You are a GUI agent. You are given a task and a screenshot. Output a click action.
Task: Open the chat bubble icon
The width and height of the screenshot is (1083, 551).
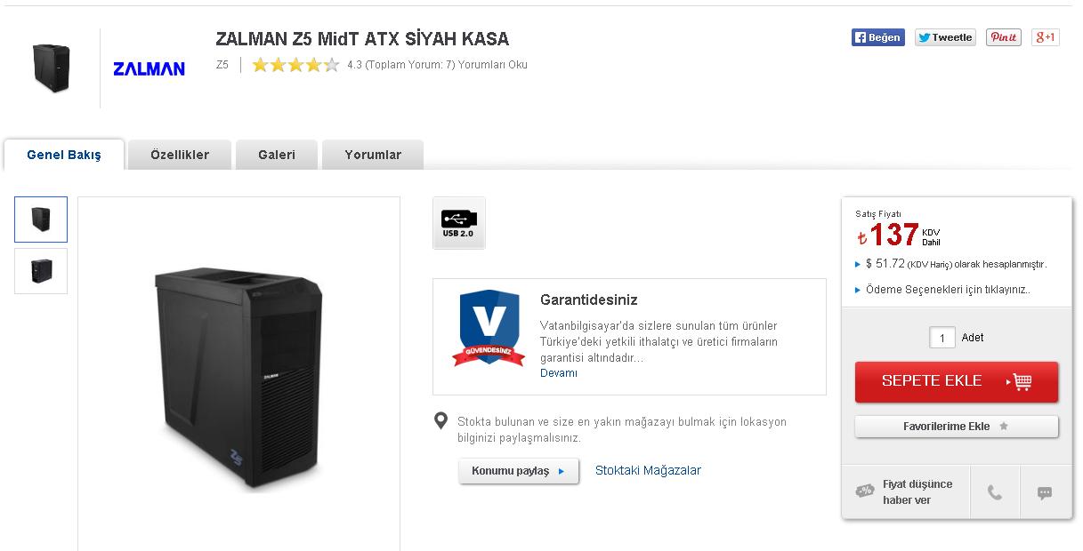point(1045,492)
